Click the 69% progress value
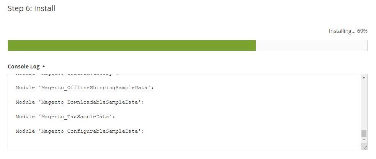Image resolution: width=376 pixels, height=159 pixels. coord(362,31)
